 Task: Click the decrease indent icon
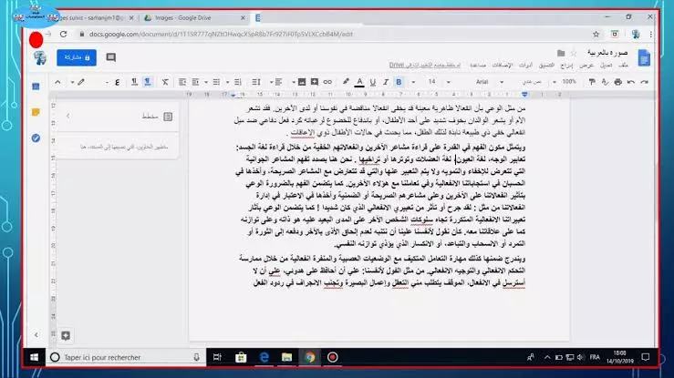(x=195, y=82)
